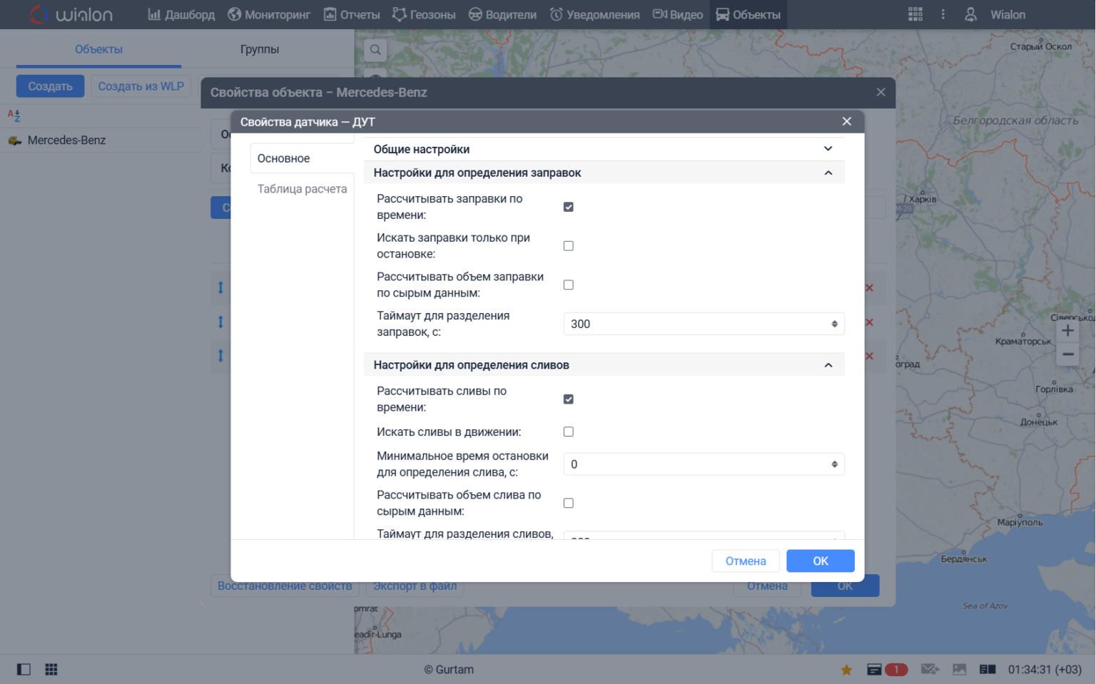The width and height of the screenshot is (1096, 684).
Task: Click the Wialon user account icon
Action: pyautogui.click(x=970, y=14)
